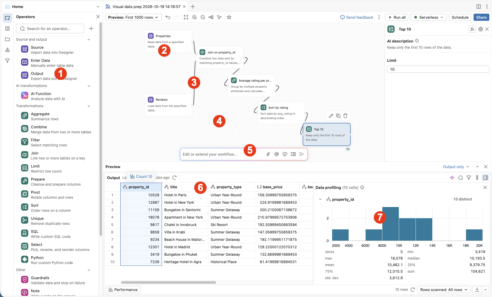Select the Output preview tab
Image resolution: width=492 pixels, height=297 pixels.
click(x=113, y=178)
